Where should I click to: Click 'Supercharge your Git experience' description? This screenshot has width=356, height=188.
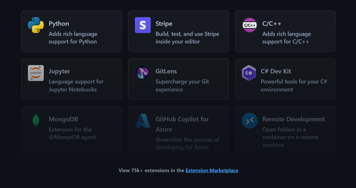[x=182, y=85]
